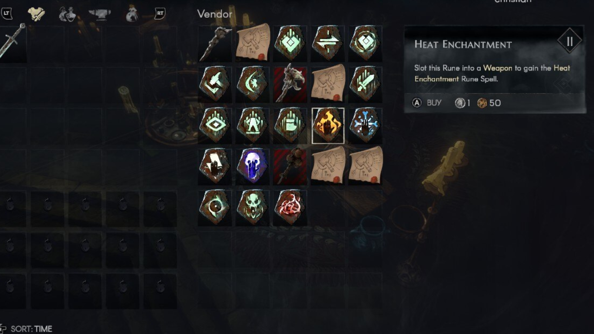Pick the sword rune with green bars
This screenshot has height=334, width=594.
coord(365,84)
